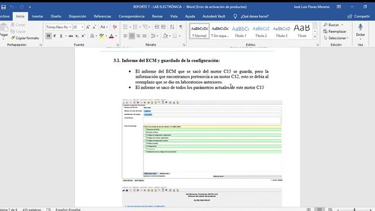Toggle subscript X2 formatting

[77, 36]
